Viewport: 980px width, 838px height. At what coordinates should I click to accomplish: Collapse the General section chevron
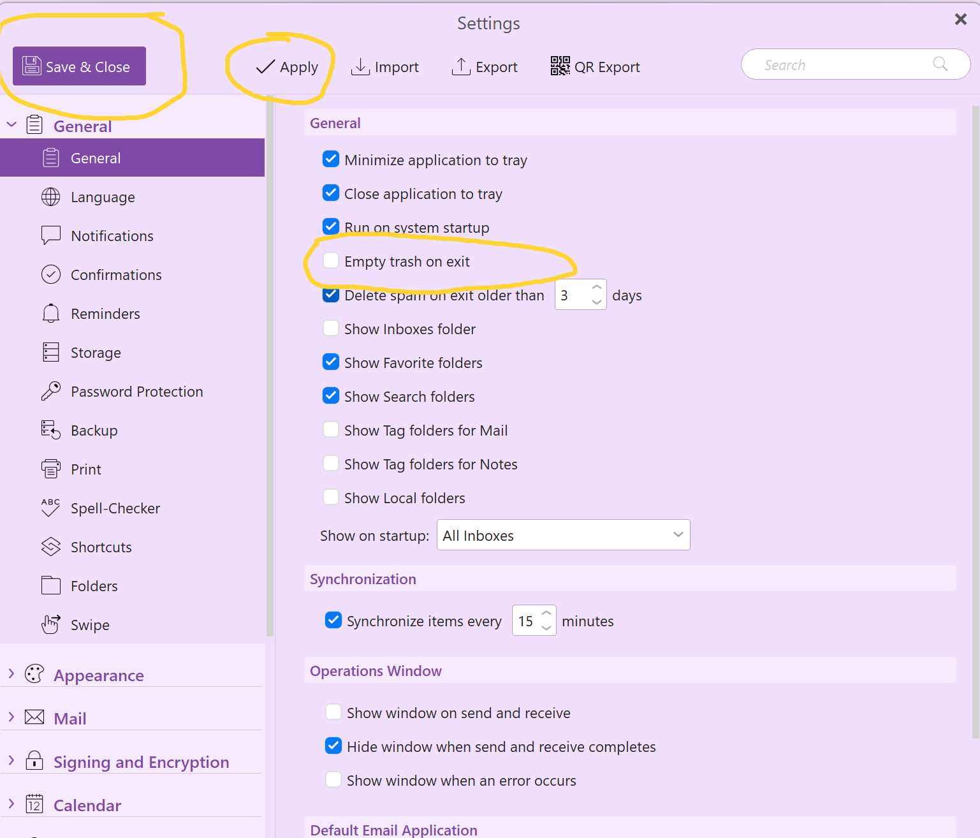(11, 124)
